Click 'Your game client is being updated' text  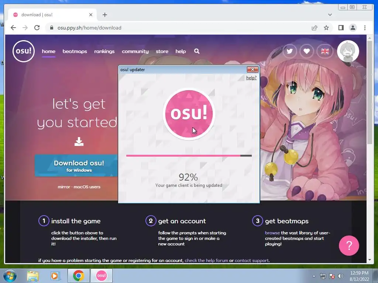coord(189,185)
